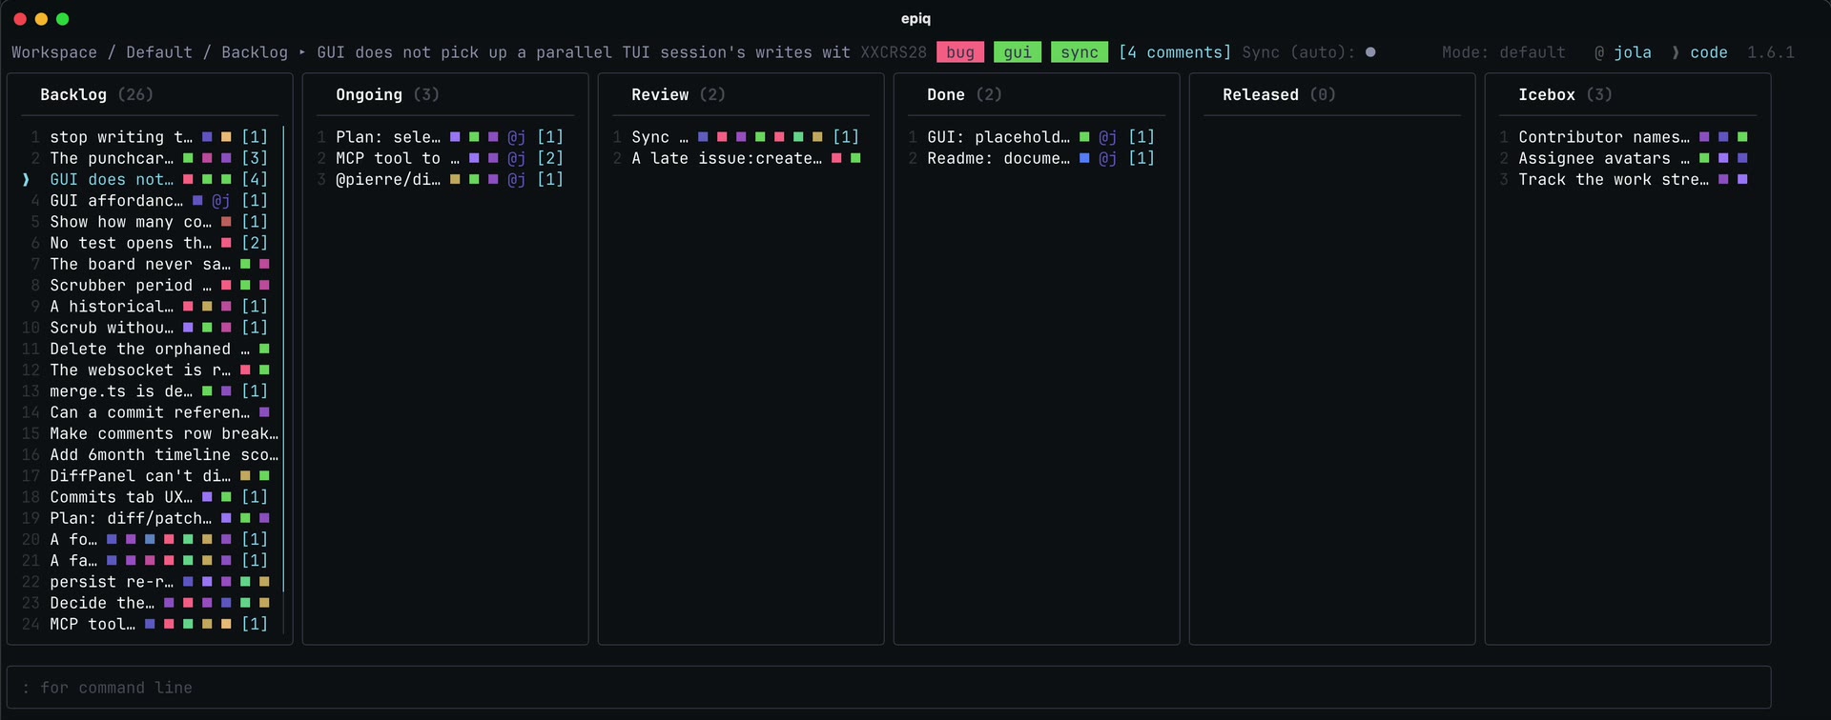Click the green tag square on 'Delete the orphaned' row
The height and width of the screenshot is (720, 1831).
click(x=264, y=349)
